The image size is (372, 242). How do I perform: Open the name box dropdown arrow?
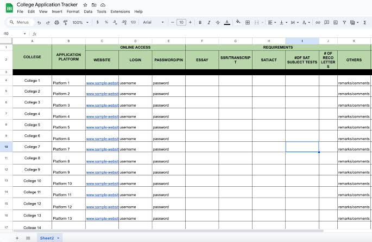point(24,34)
